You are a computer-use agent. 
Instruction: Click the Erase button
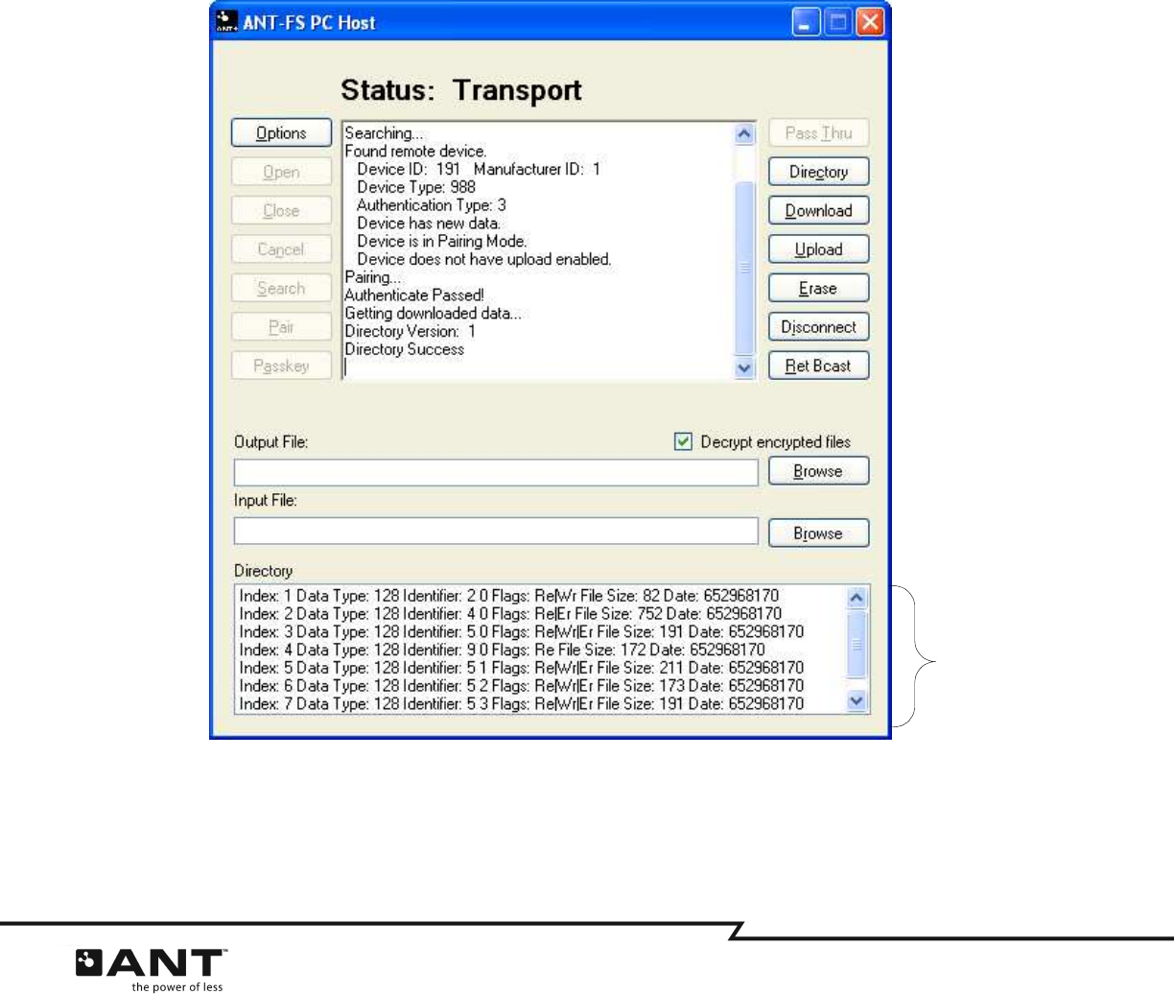[x=818, y=288]
